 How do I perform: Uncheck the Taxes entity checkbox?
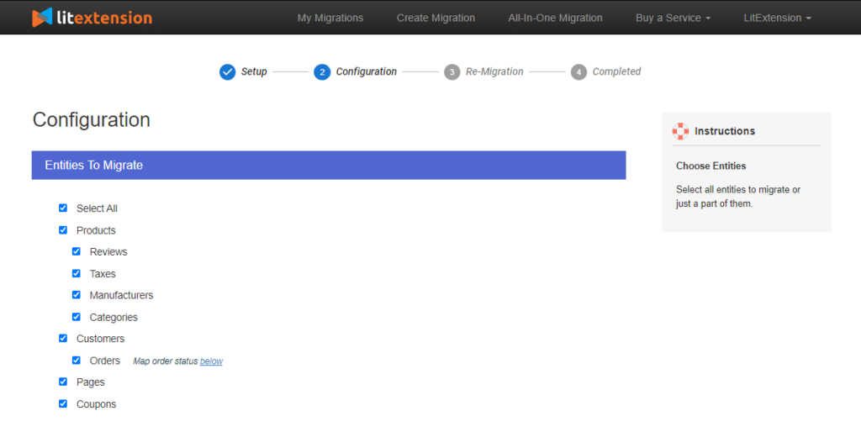77,273
